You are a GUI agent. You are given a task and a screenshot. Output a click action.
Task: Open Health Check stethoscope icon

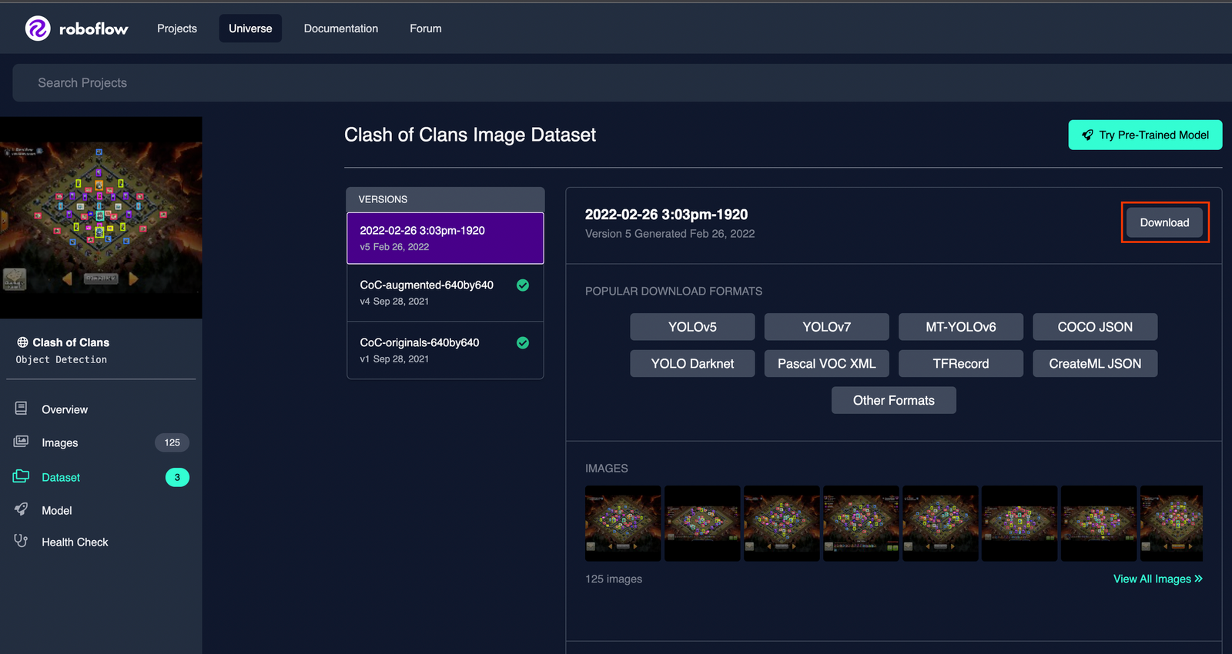[x=21, y=541]
